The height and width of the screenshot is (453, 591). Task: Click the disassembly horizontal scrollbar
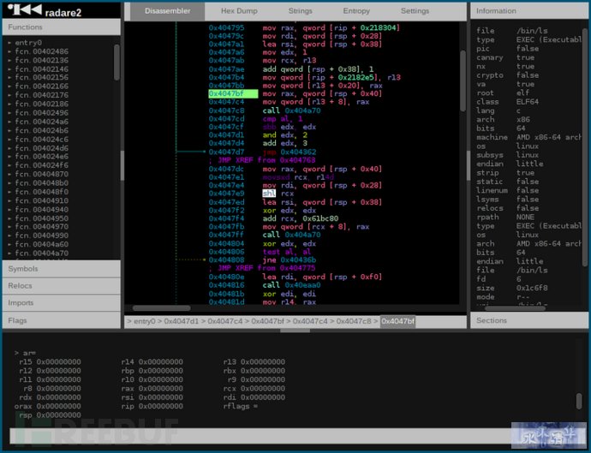[161, 308]
